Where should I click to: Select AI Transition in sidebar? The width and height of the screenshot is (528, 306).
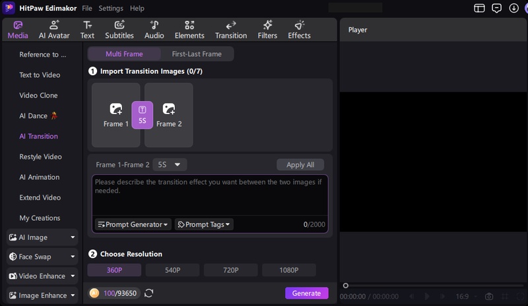(x=38, y=137)
